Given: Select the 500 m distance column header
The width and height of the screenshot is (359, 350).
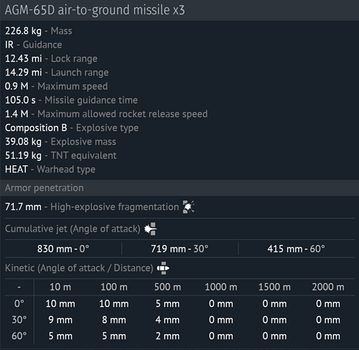Looking at the screenshot, I should tap(167, 287).
